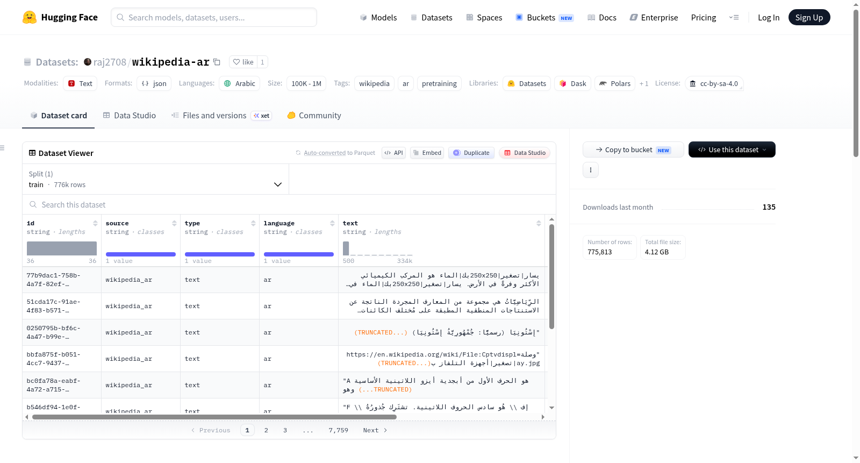Open Spaces in top navigation
The height and width of the screenshot is (463, 860).
pos(484,17)
